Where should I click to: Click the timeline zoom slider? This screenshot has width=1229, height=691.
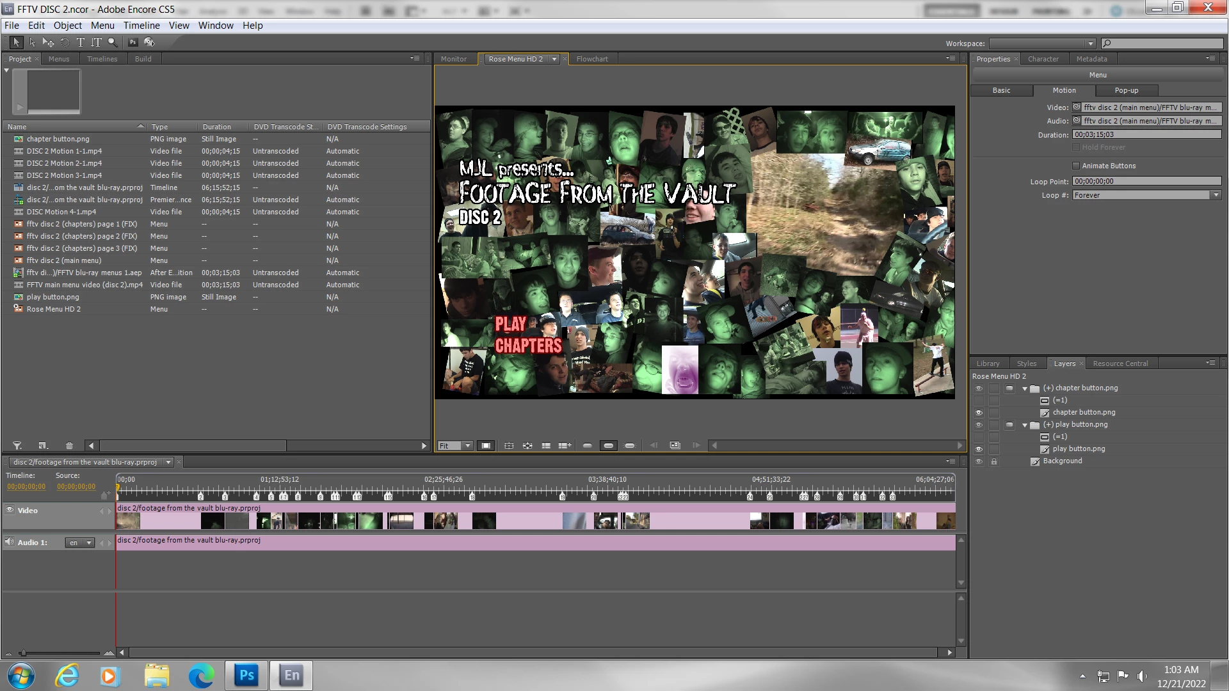point(23,653)
